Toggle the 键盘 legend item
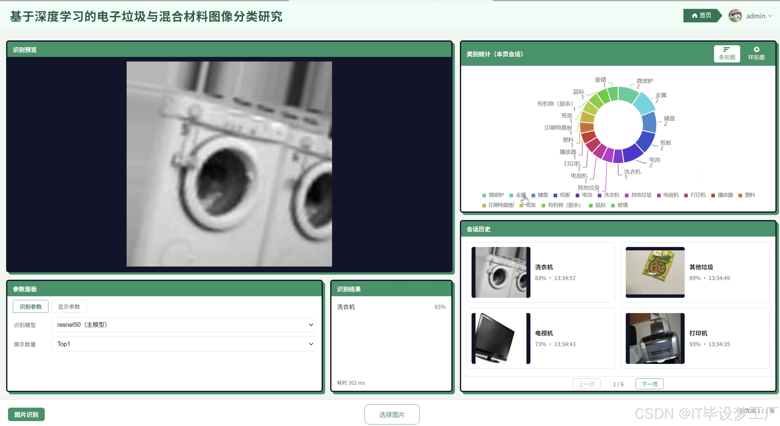The image size is (780, 426). click(x=540, y=195)
